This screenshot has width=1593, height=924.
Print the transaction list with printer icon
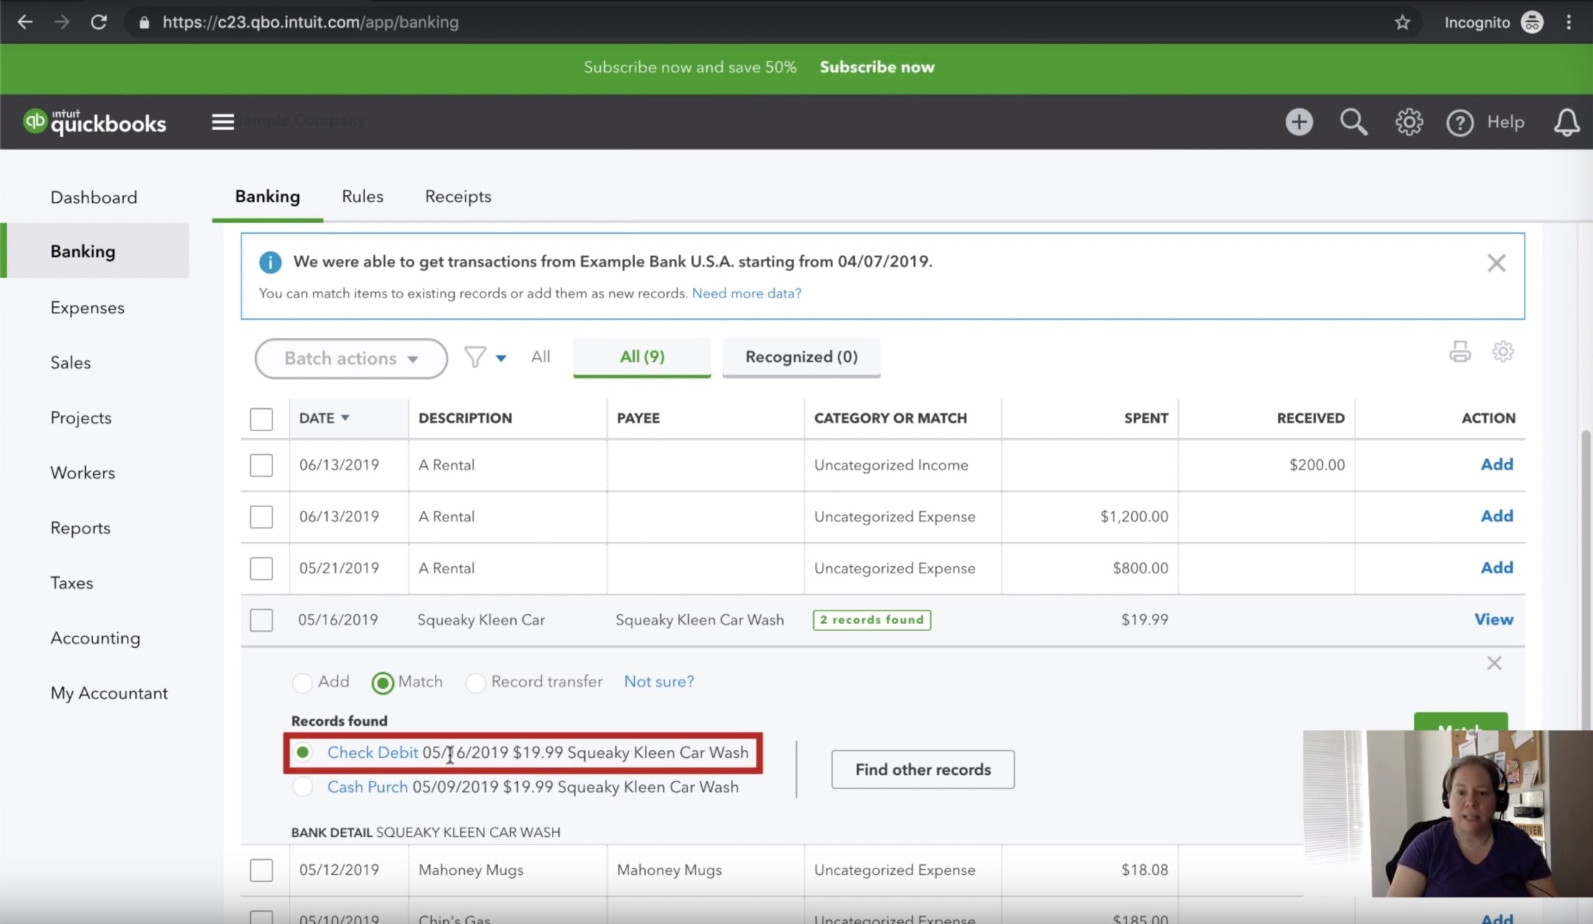tap(1460, 352)
